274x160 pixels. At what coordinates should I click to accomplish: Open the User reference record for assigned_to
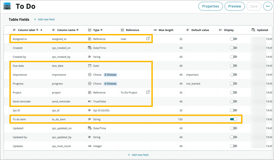pos(148,39)
